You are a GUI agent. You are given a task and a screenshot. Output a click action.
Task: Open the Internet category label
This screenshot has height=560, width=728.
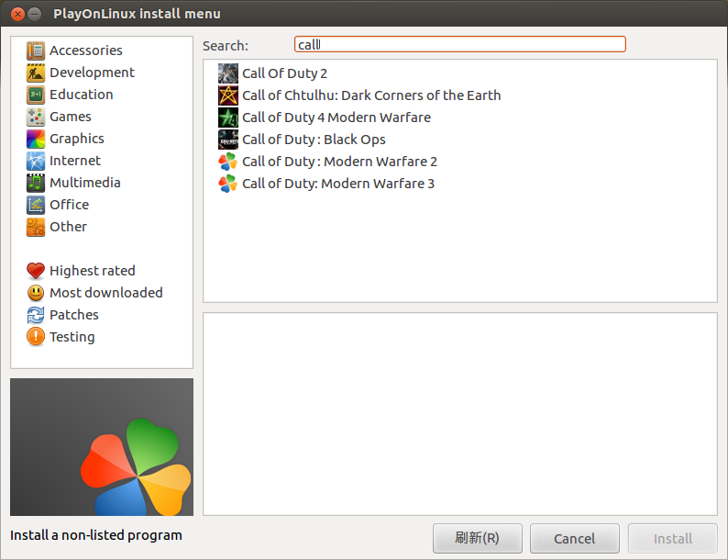(75, 161)
